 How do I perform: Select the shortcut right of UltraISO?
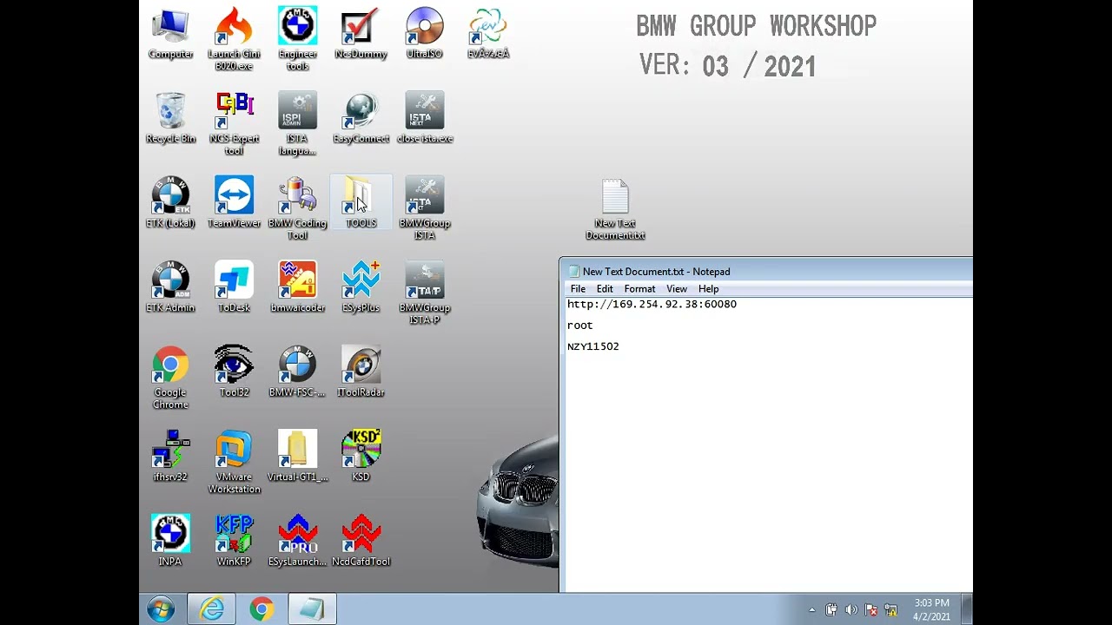[487, 35]
